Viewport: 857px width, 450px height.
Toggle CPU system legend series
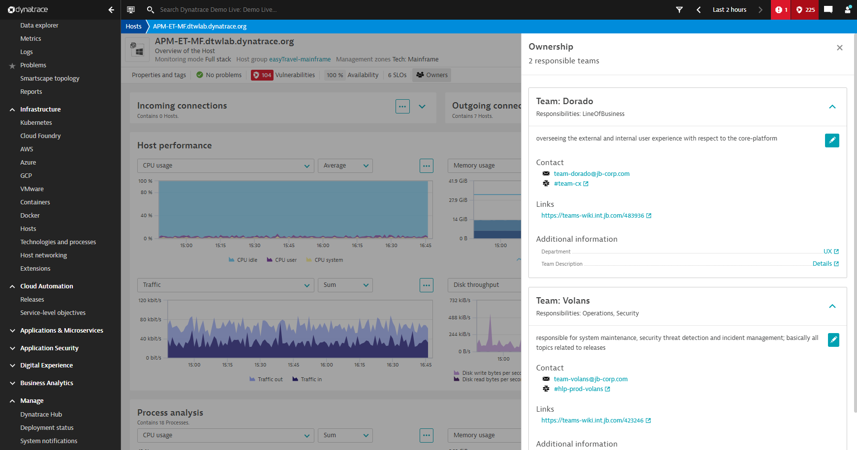pyautogui.click(x=325, y=260)
